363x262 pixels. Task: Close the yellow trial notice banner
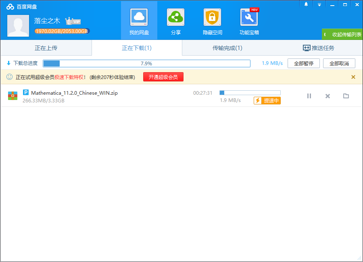point(353,77)
